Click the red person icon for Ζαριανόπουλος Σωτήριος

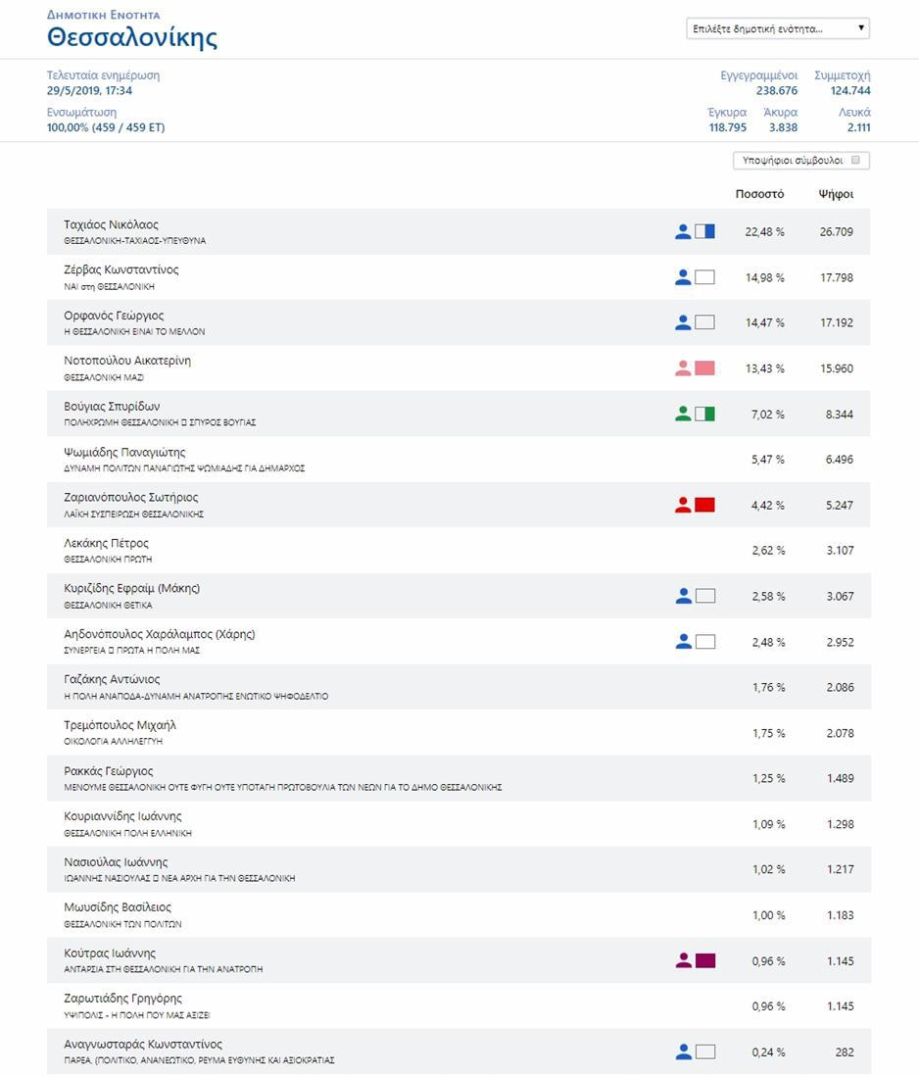click(683, 506)
